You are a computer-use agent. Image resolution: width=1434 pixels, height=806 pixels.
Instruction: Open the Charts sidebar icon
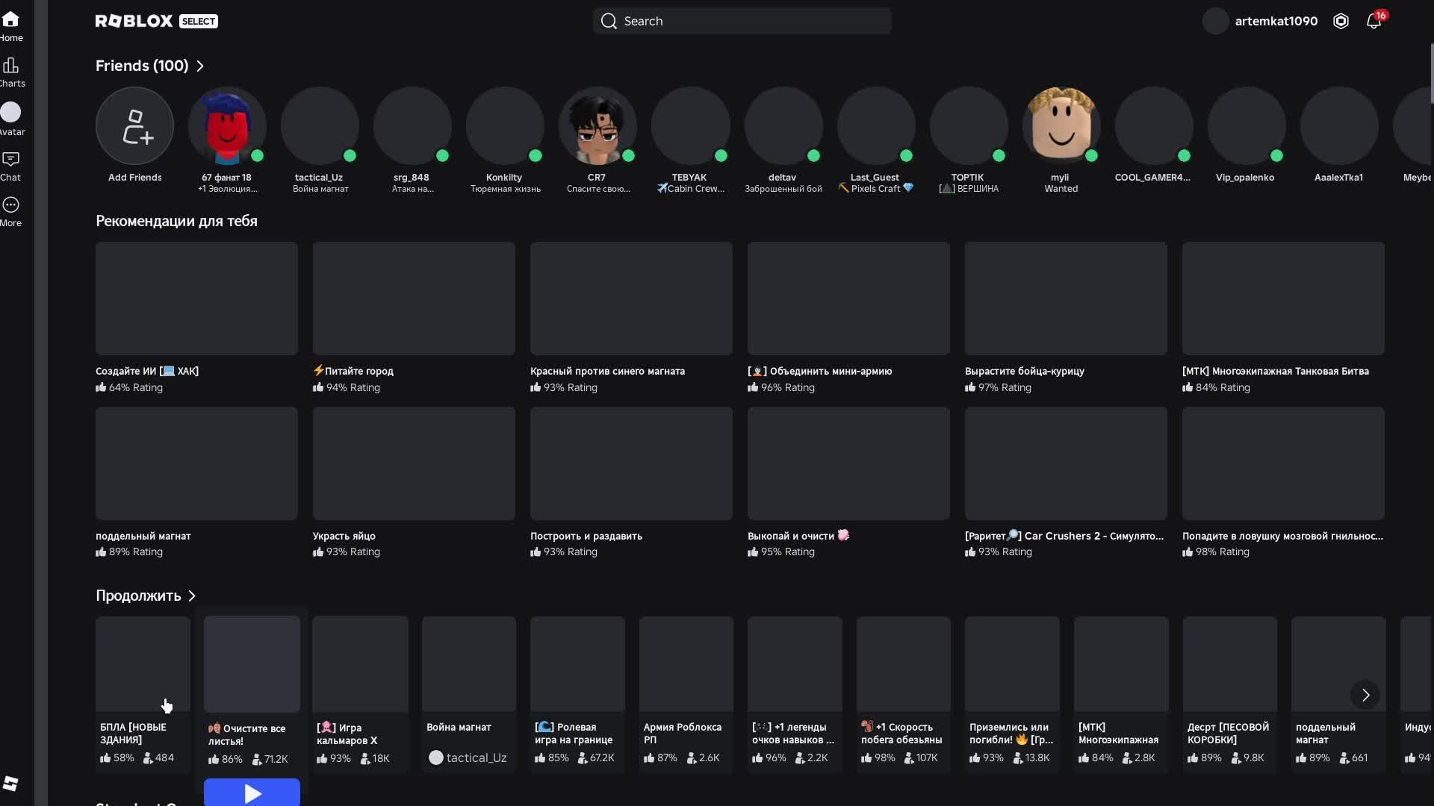(x=10, y=65)
